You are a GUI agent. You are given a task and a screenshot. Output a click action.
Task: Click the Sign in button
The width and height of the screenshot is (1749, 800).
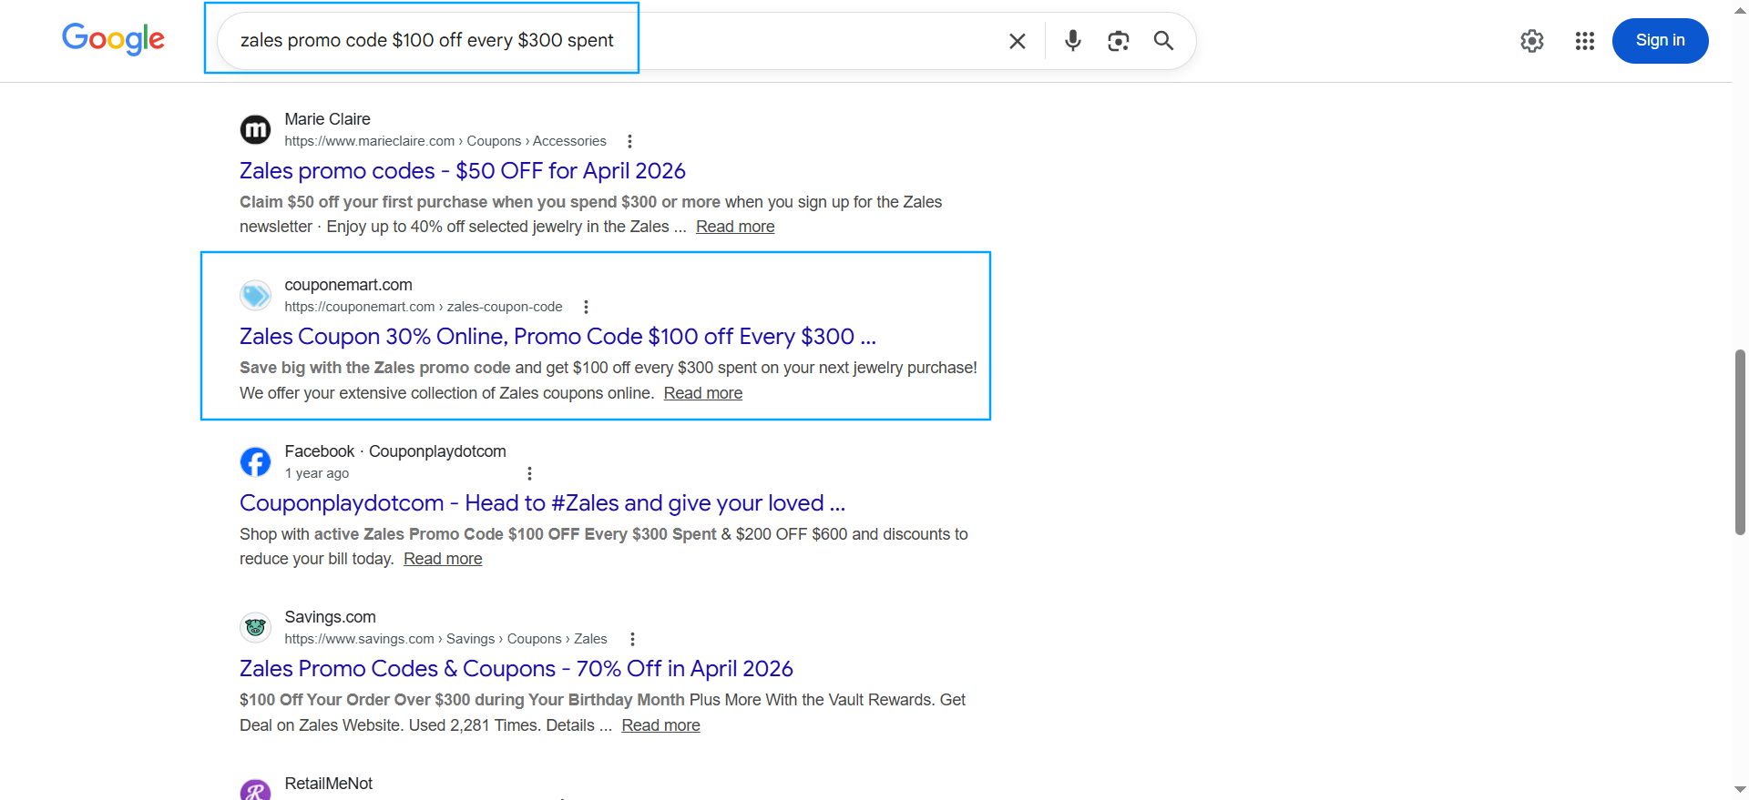(x=1660, y=41)
